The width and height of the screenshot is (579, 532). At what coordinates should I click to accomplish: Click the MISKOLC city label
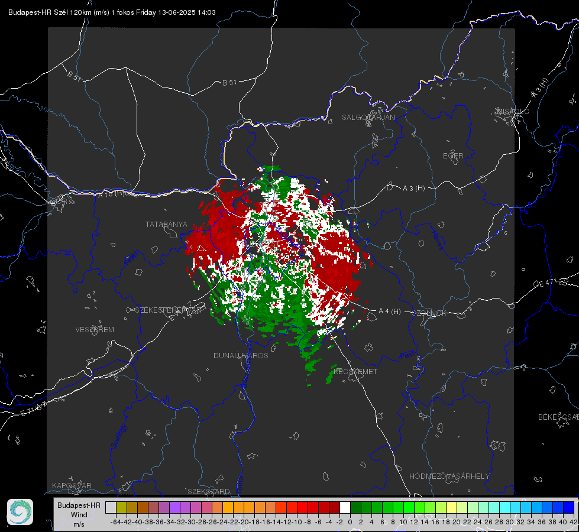(x=513, y=111)
